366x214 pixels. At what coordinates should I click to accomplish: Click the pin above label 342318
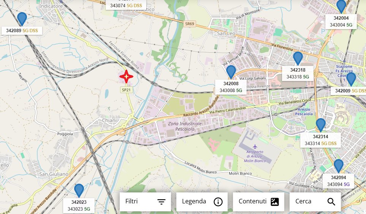[x=298, y=58]
